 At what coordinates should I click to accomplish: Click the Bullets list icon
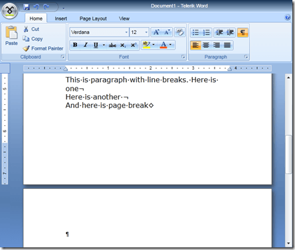pos(195,32)
